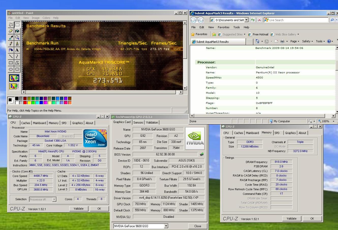This screenshot has height=230, width=338.
Task: Pick the Eraser tool in Paint
Action: click(11, 31)
